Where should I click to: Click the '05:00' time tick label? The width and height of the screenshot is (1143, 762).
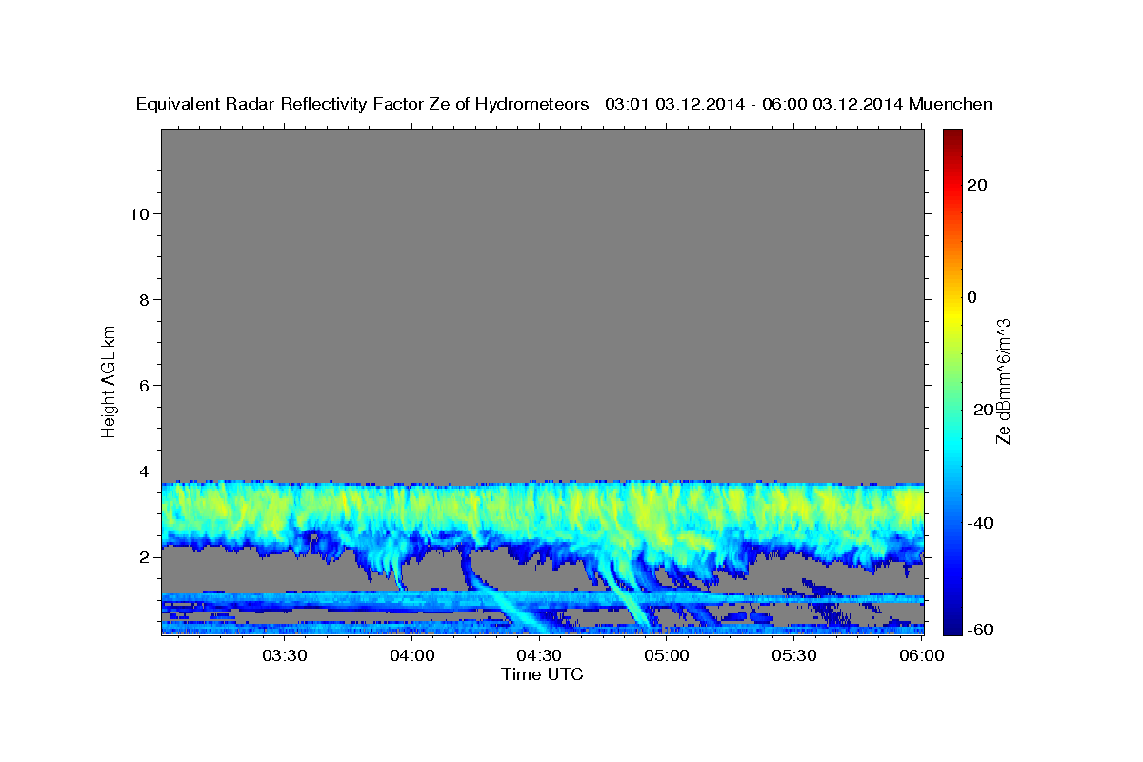667,655
